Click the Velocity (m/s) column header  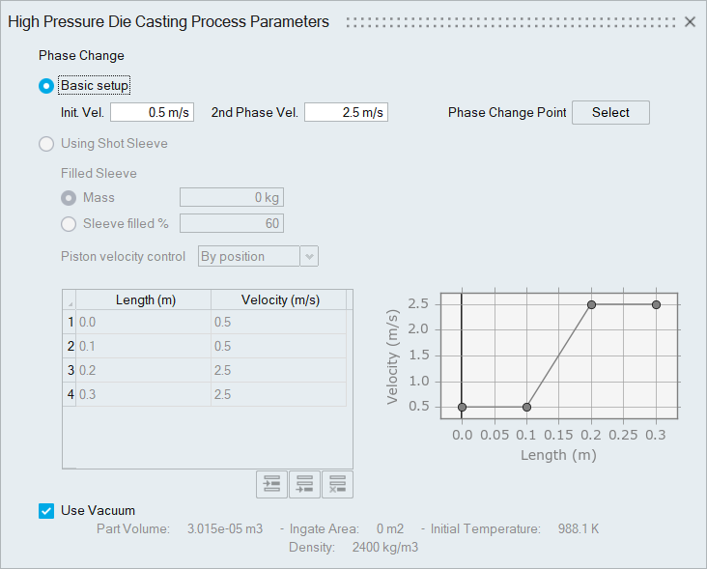pos(280,299)
